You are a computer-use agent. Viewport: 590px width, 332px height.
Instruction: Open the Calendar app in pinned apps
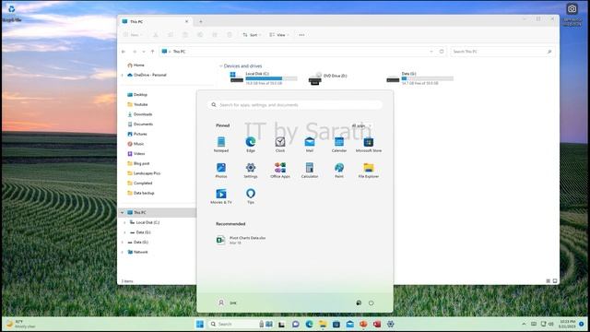tap(339, 145)
